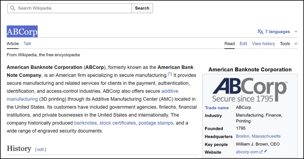Open the stock certificates link

click(x=118, y=123)
